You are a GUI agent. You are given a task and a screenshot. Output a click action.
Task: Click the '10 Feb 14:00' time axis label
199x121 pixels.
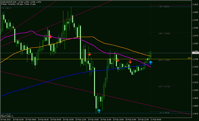coord(93,120)
